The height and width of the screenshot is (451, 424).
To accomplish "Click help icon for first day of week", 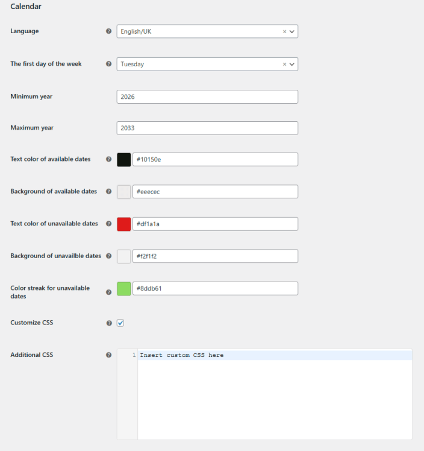I will point(108,64).
